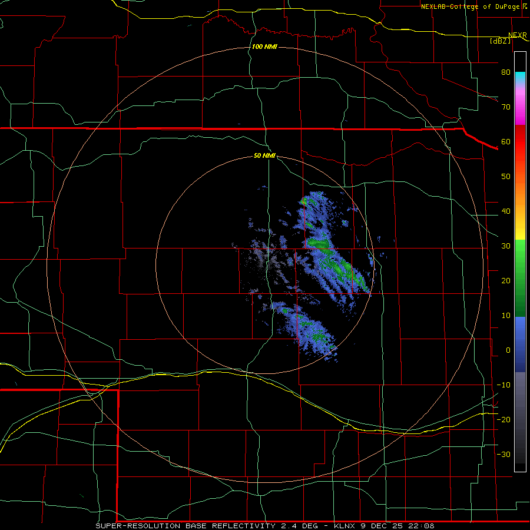Click the 60 value on the dBZ scale
Viewport: 530px width, 530px height.
(x=506, y=142)
